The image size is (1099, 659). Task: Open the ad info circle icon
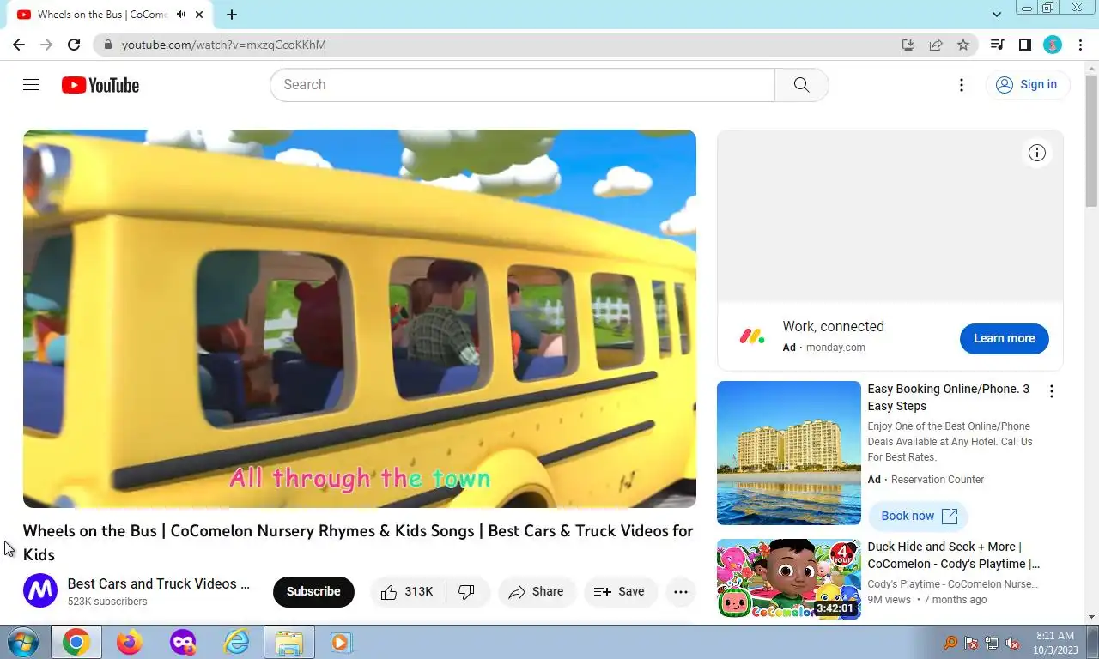tap(1037, 153)
